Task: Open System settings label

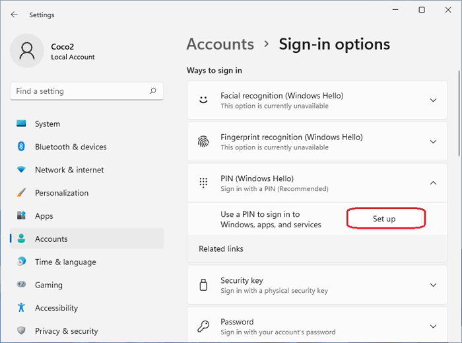Action: (x=48, y=124)
